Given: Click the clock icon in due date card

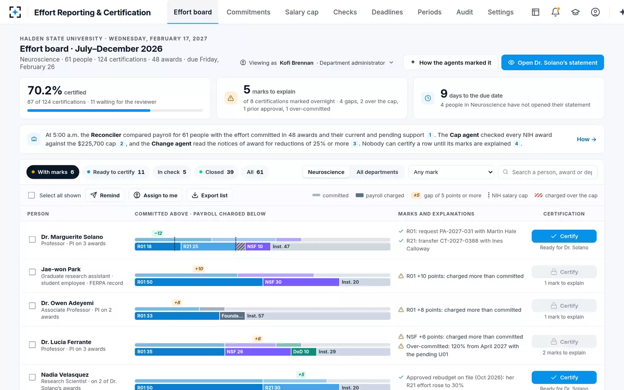Looking at the screenshot, I should [428, 98].
